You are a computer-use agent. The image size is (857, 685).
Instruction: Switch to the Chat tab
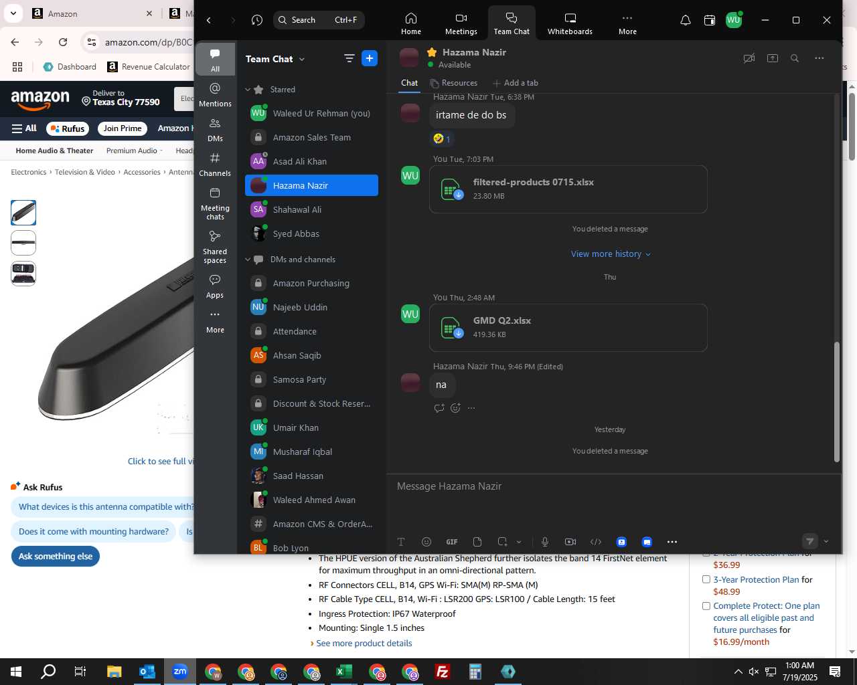[409, 83]
